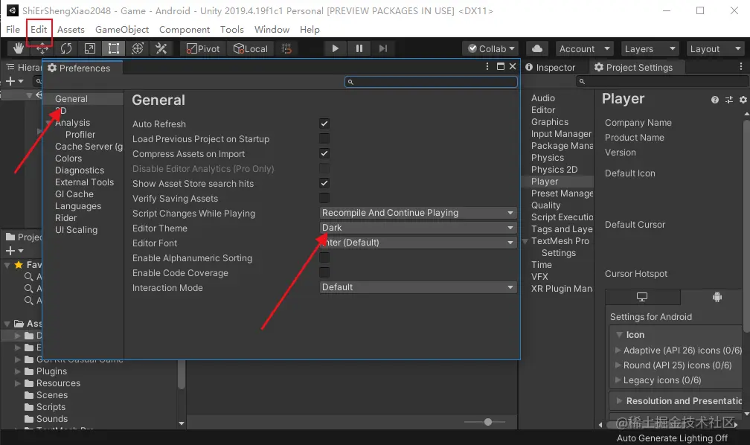Image resolution: width=750 pixels, height=445 pixels.
Task: Open Player settings gear menu
Action: tap(743, 100)
